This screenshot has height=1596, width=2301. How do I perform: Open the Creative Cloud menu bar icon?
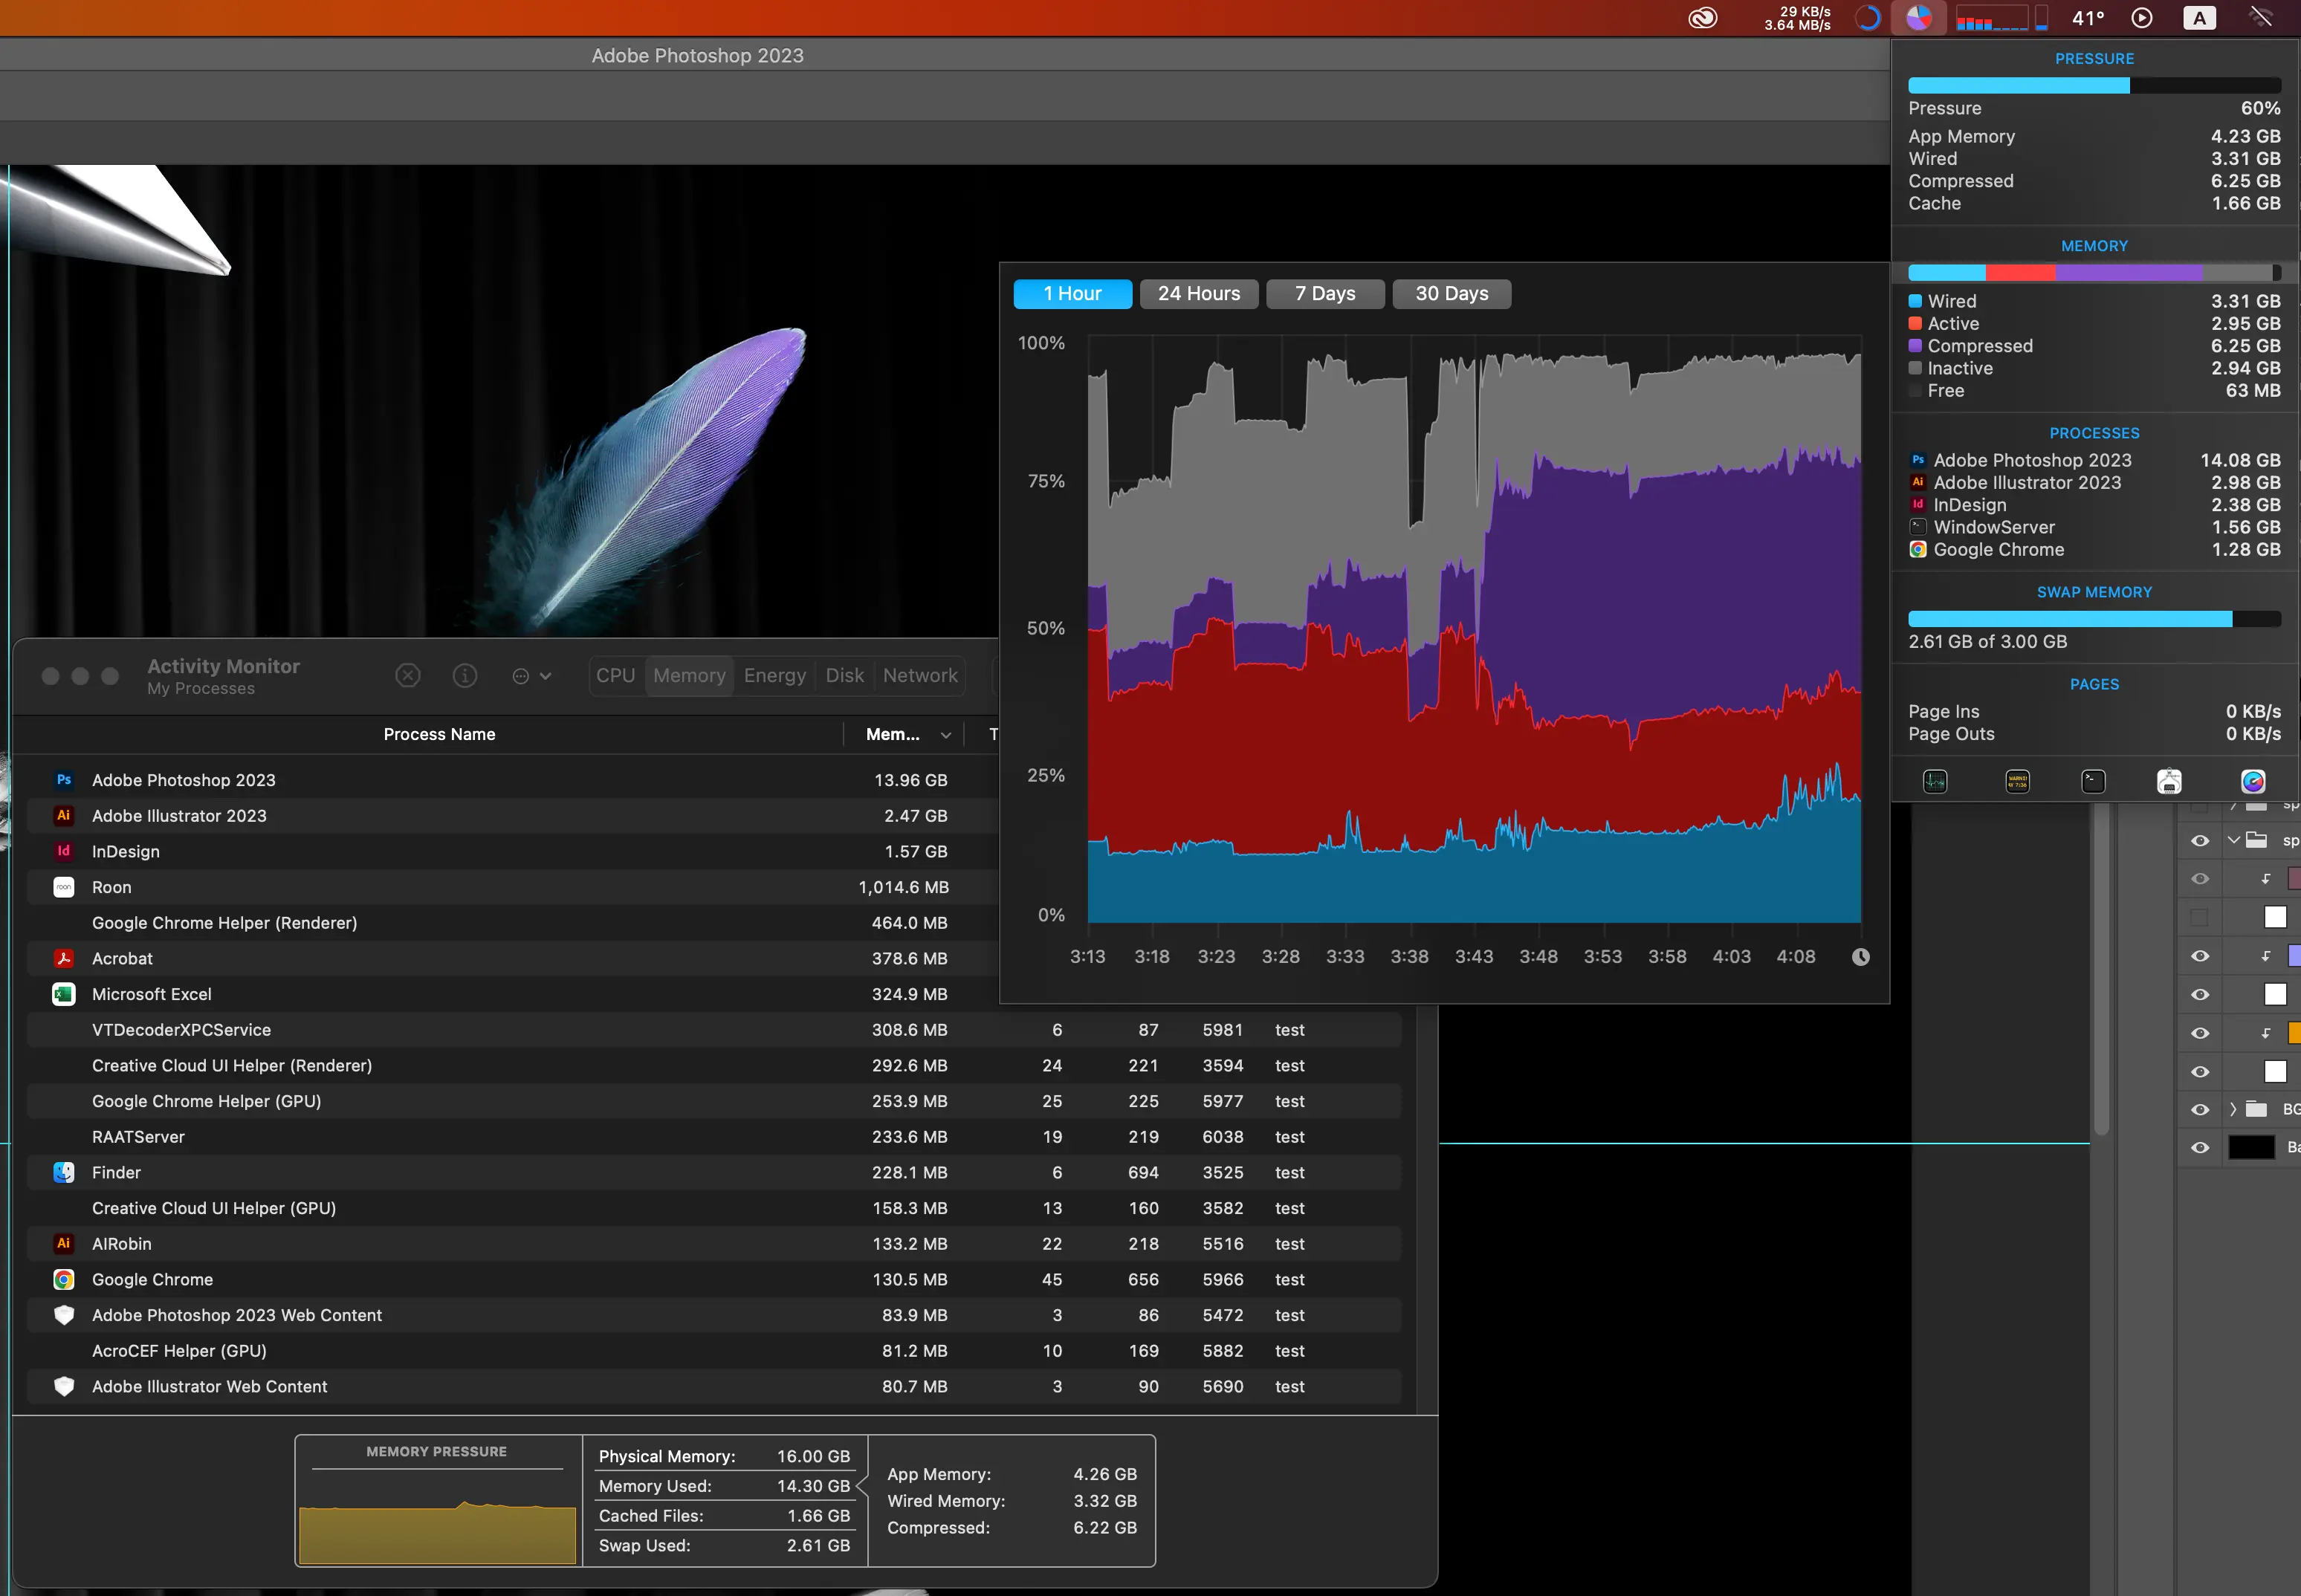pos(1702,18)
